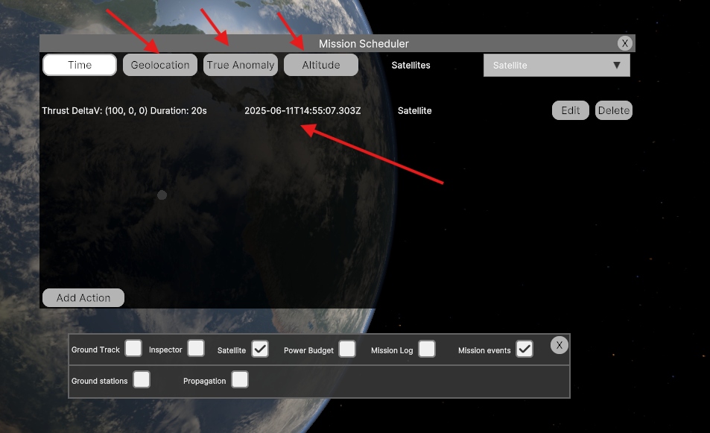710x433 pixels.
Task: Uncheck the Satellite checkbox
Action: 260,349
